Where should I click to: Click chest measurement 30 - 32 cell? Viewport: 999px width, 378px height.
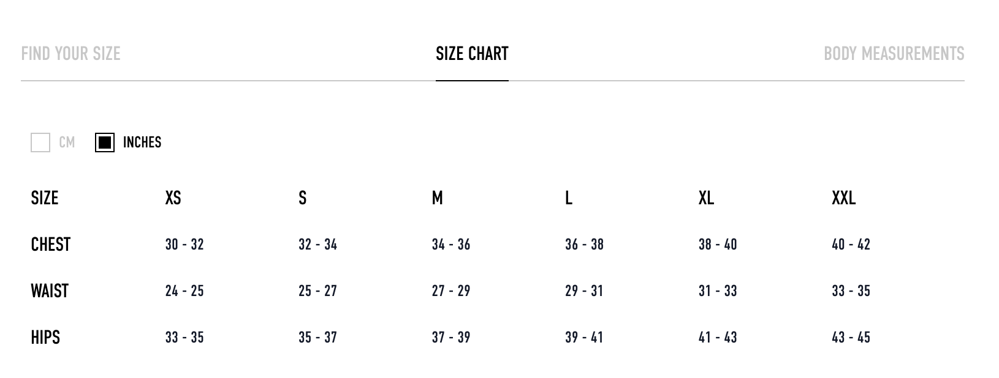184,245
